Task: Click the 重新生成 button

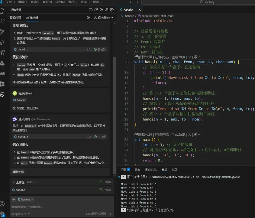Action: click(x=18, y=172)
